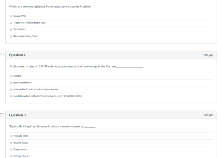Click the 100 pts label of Question 2
Screen dimensions: 223x158
(208, 55)
